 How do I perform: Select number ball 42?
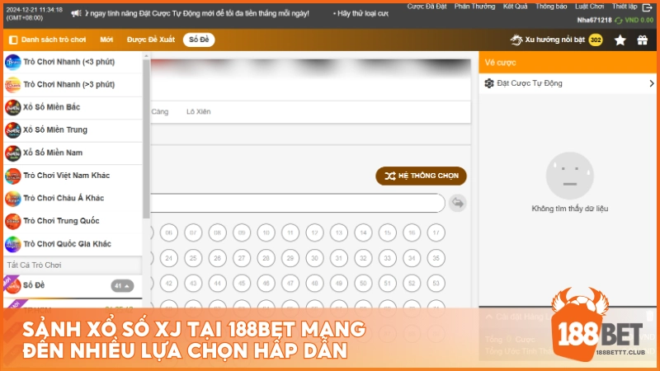coord(169,283)
